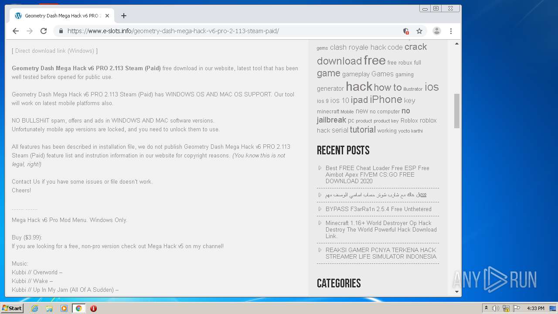The height and width of the screenshot is (314, 558).
Task: Open the network tray icon
Action: point(506,308)
